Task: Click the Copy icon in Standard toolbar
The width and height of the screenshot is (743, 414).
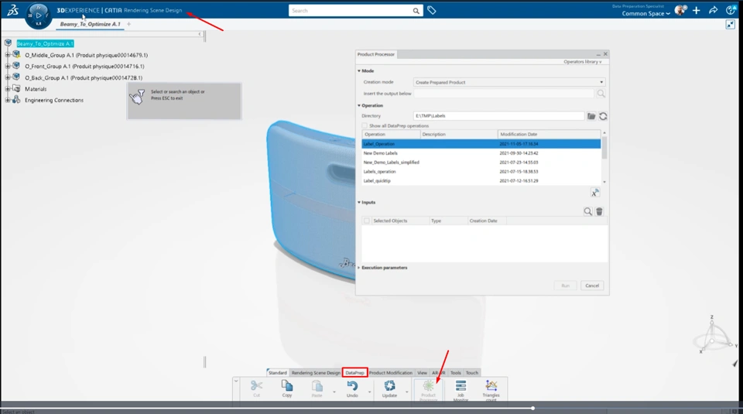Action: [287, 386]
